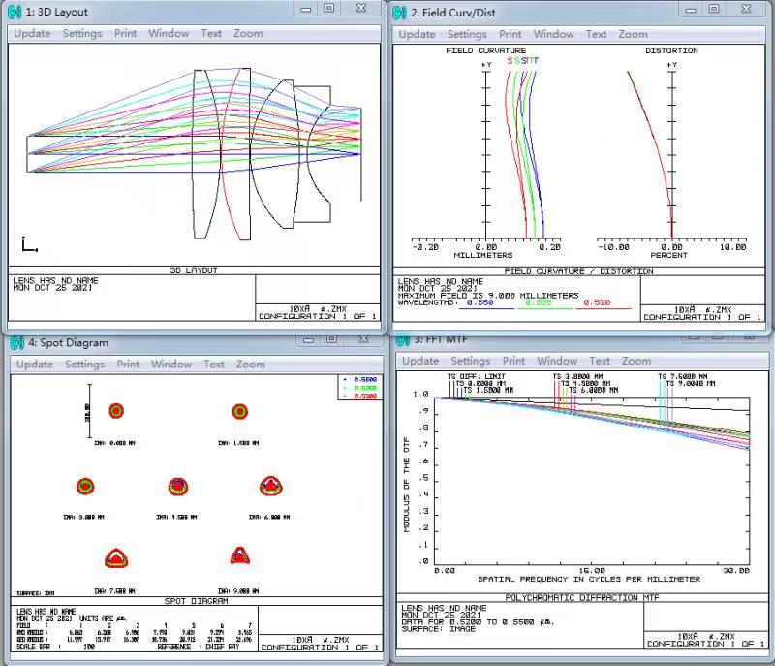Click the Field Curv/Dist window title icon
Viewport: 775px width, 666px height.
(399, 12)
